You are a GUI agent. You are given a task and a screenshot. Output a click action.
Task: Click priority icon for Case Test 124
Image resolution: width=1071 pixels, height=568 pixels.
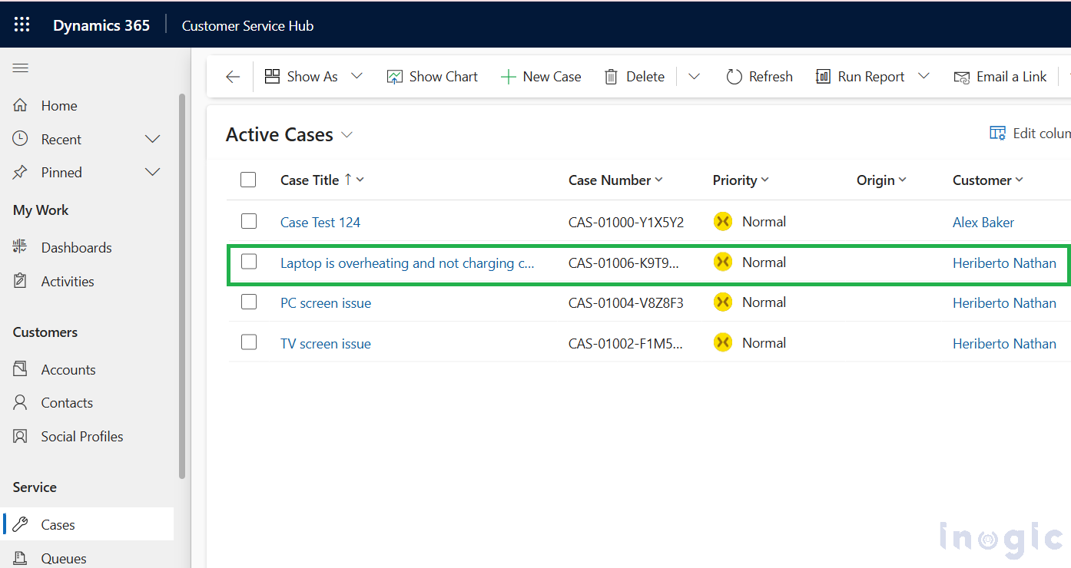(x=722, y=222)
